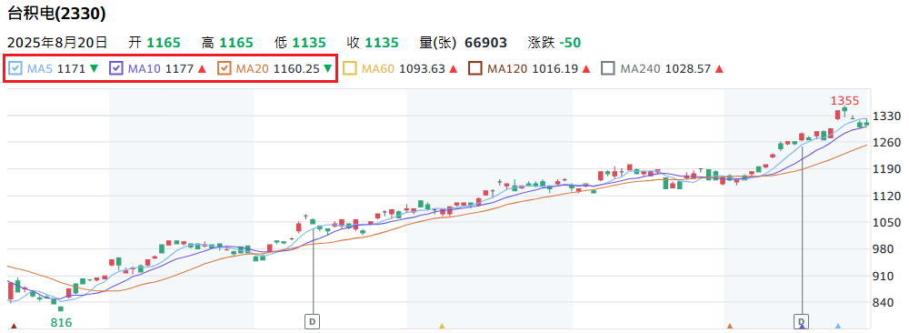This screenshot has height=333, width=909.
Task: Click the MA120 value 1016.19
Action: pos(554,68)
